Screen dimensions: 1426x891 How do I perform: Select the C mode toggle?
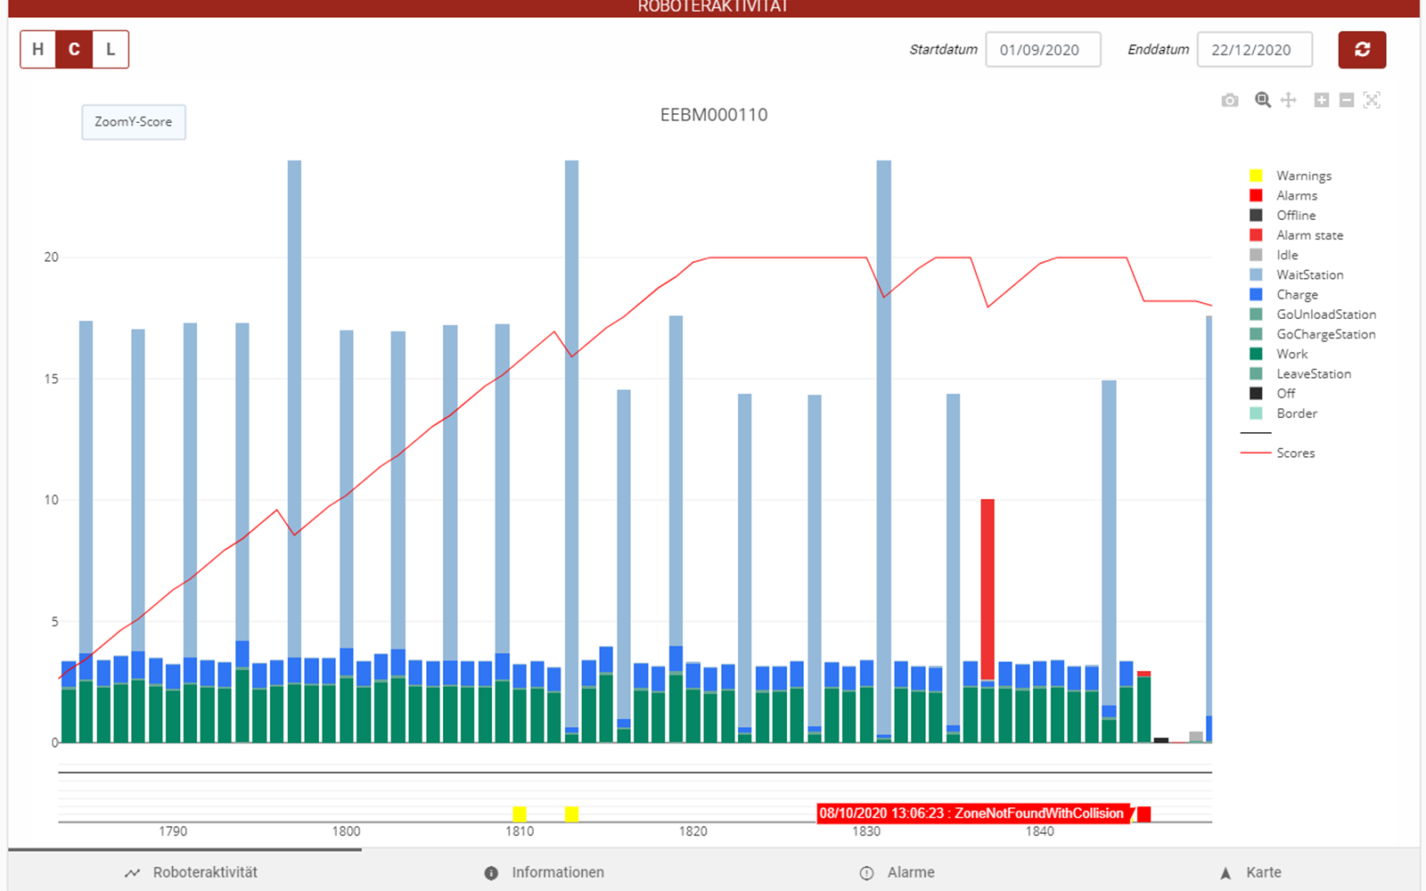(x=74, y=49)
